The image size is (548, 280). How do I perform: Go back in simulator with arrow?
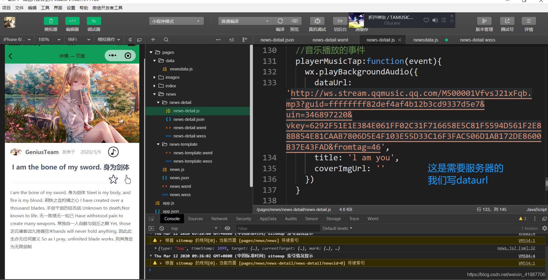point(11,56)
